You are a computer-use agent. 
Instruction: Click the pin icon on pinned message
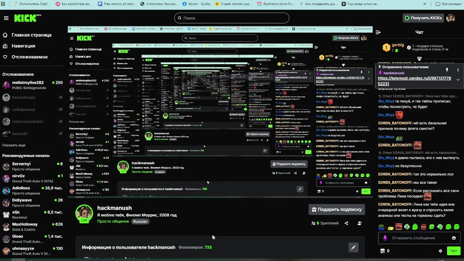(x=447, y=70)
